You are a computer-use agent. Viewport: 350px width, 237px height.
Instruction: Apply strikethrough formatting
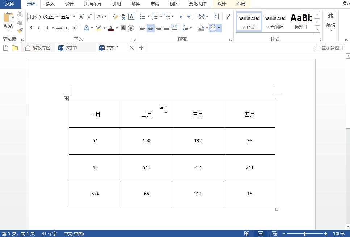pyautogui.click(x=59, y=28)
